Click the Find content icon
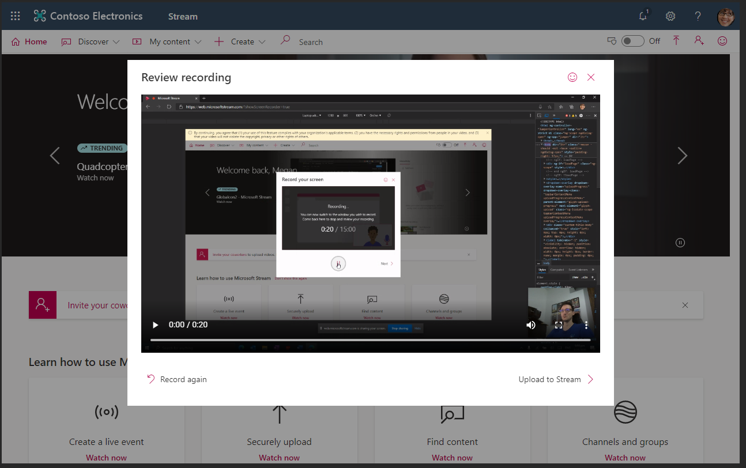This screenshot has width=746, height=468. tap(452, 413)
